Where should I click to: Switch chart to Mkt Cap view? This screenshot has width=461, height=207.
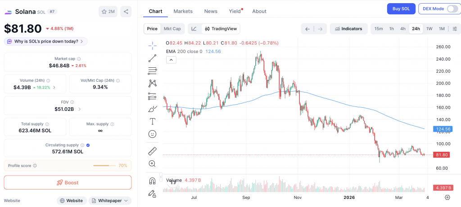(x=172, y=29)
